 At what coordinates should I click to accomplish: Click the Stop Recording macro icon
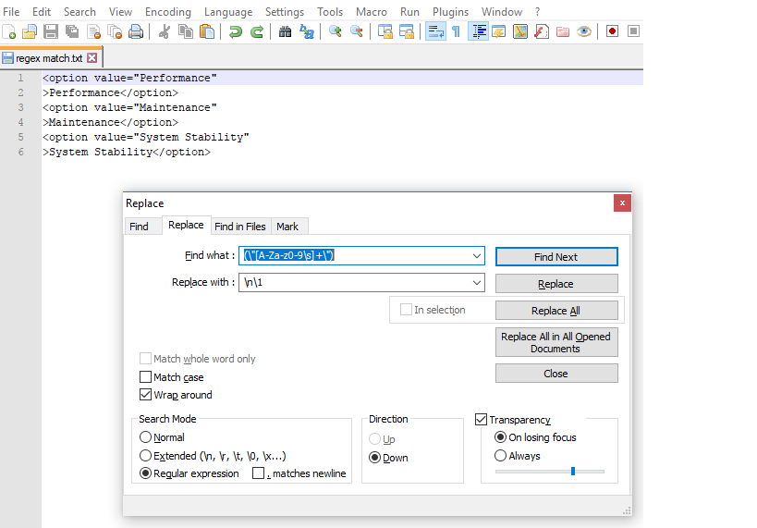coord(633,31)
